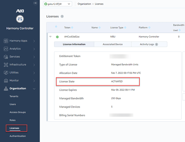Screen dimensions: 185x142
Task: Go to Users page
Action: click(12, 104)
